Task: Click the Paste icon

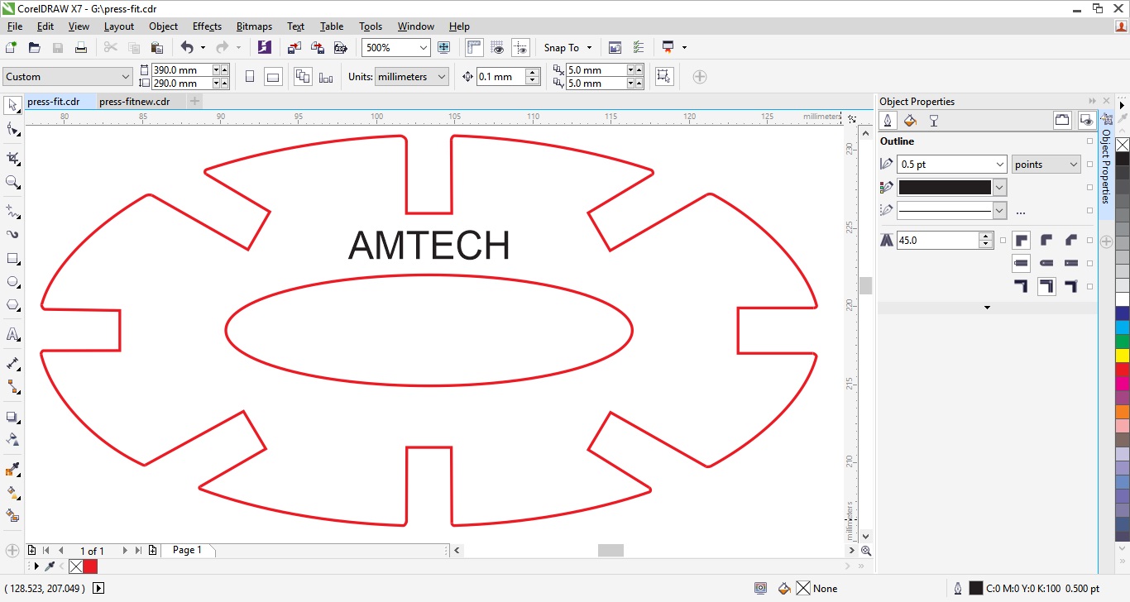Action: coord(157,48)
